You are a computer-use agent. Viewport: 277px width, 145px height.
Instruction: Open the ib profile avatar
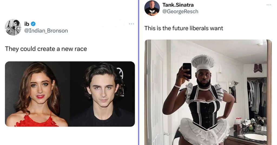[13, 27]
